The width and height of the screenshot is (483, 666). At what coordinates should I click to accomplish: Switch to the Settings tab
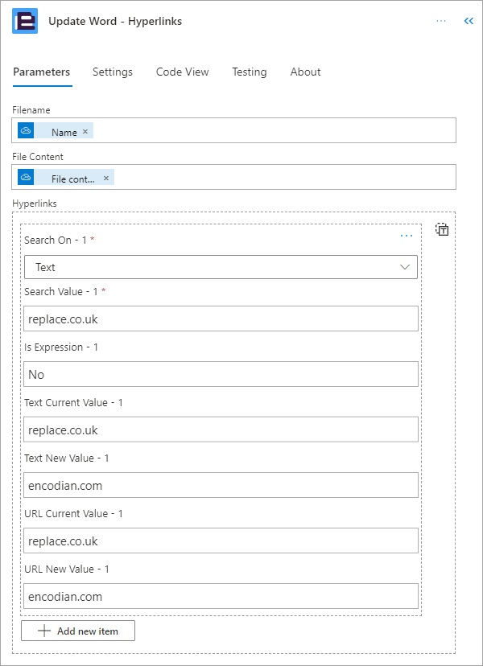[x=112, y=72]
